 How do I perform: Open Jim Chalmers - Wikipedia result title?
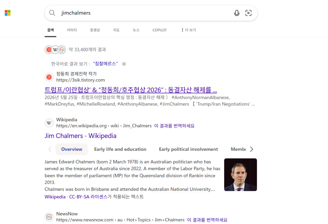tap(80, 136)
